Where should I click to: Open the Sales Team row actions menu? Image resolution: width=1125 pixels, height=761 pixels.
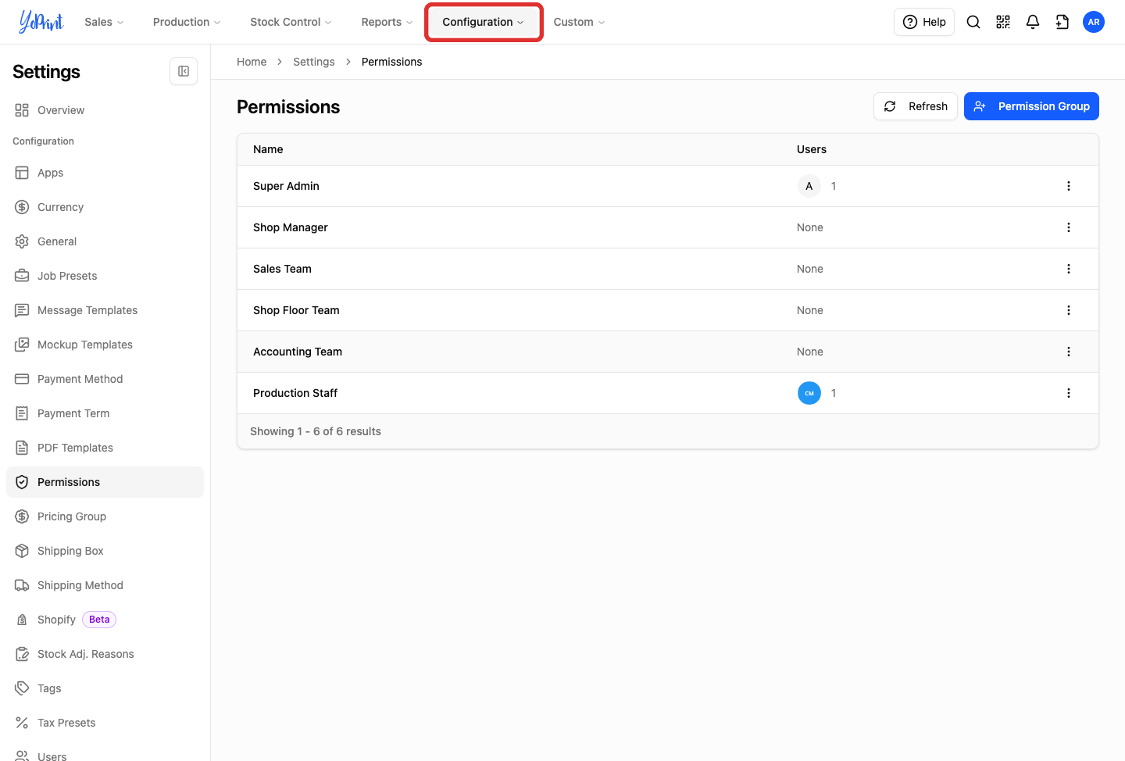(x=1069, y=269)
